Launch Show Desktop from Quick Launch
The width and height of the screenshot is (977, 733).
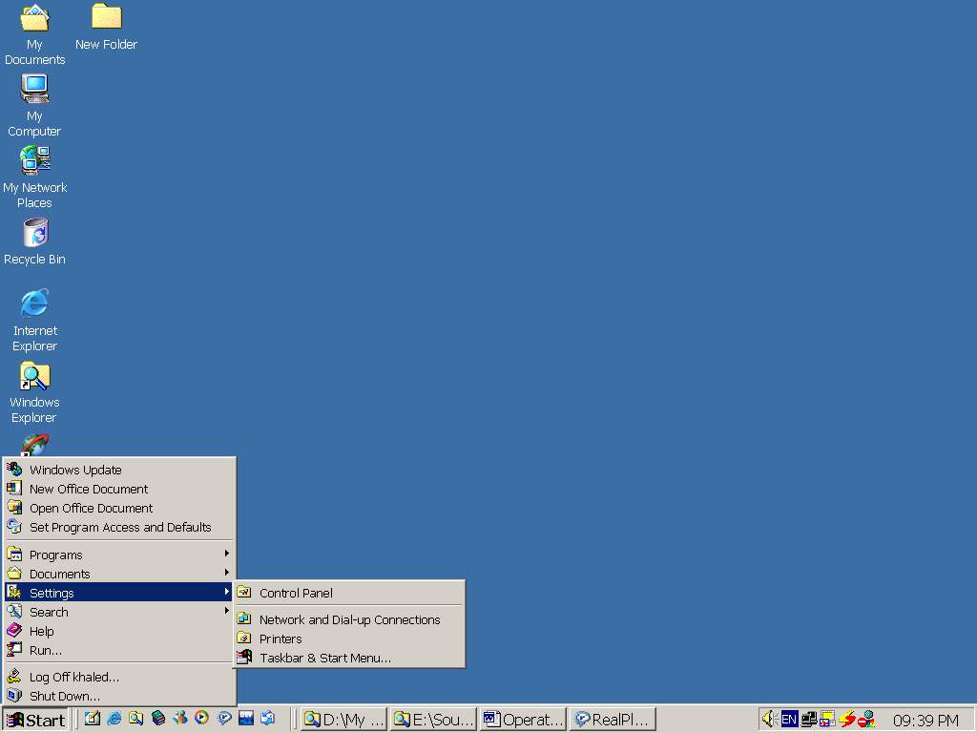(x=93, y=719)
